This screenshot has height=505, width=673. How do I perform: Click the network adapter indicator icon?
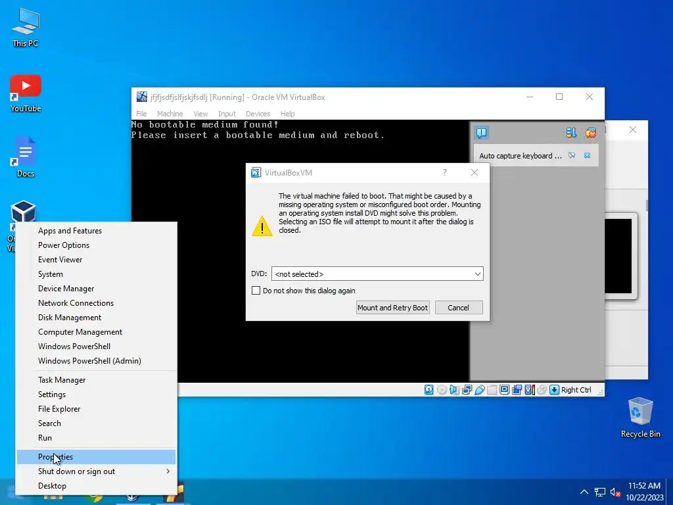(x=467, y=389)
